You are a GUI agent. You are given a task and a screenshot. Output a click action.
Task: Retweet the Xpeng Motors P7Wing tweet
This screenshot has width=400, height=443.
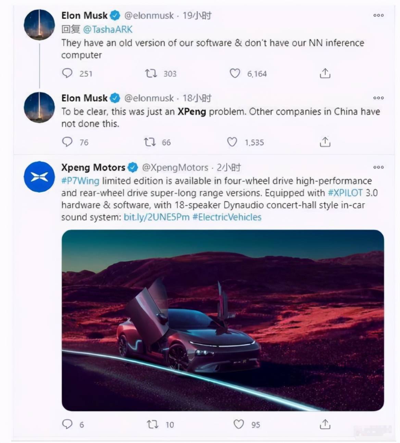pyautogui.click(x=152, y=424)
